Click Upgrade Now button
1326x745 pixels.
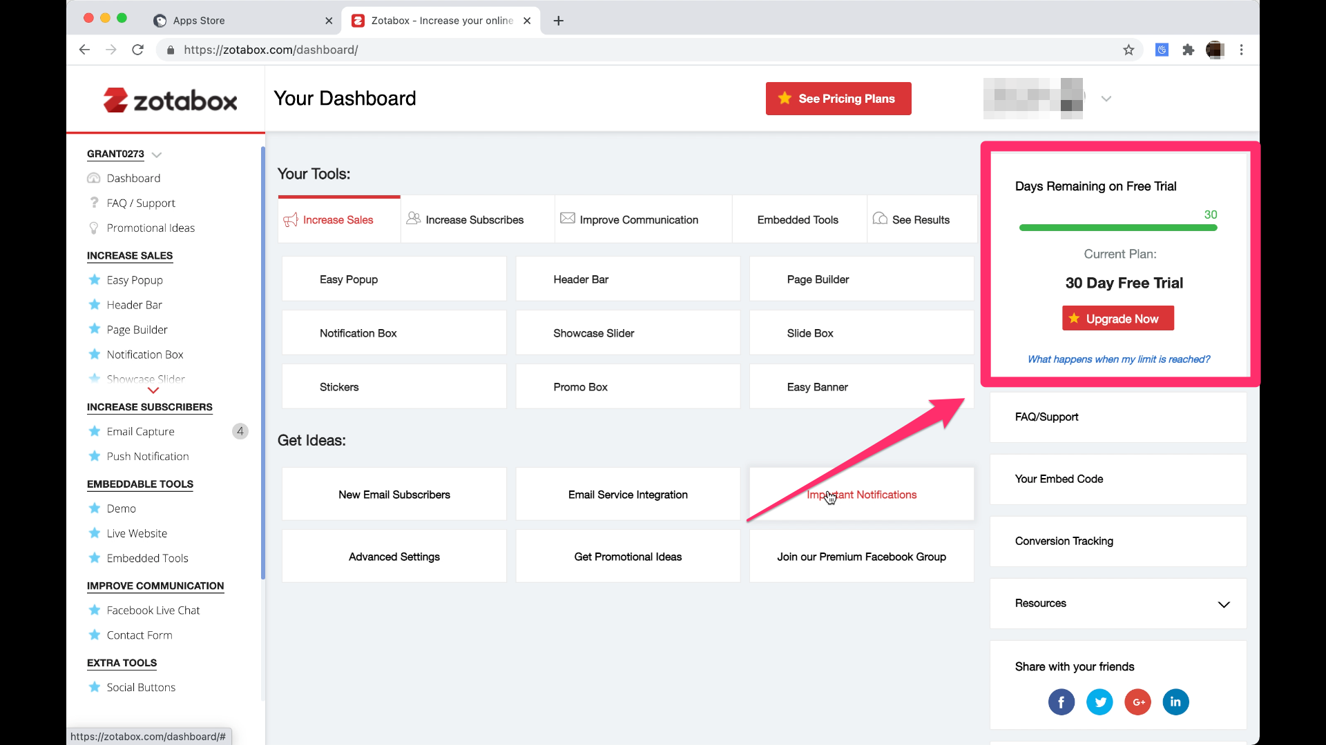[1117, 319]
